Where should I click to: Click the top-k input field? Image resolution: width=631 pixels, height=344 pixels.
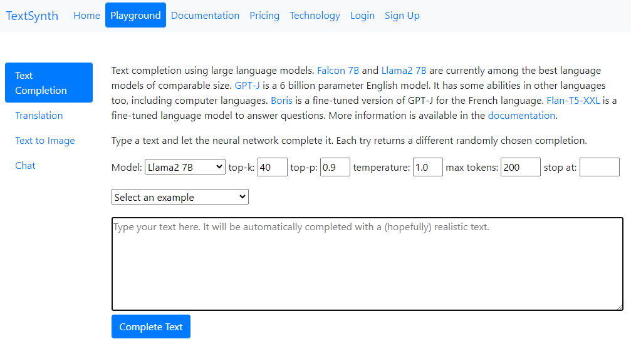(x=272, y=167)
